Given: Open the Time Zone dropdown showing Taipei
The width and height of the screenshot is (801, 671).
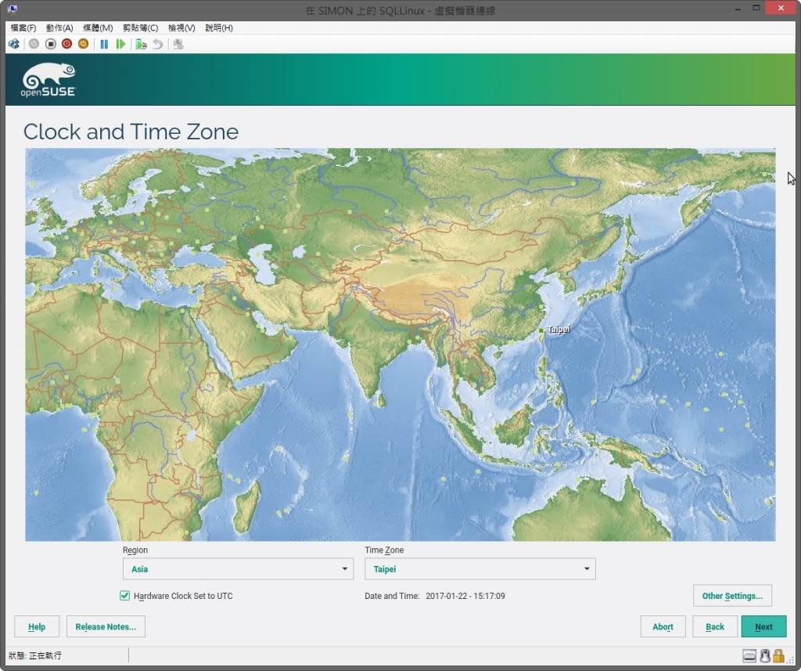Looking at the screenshot, I should pos(480,568).
